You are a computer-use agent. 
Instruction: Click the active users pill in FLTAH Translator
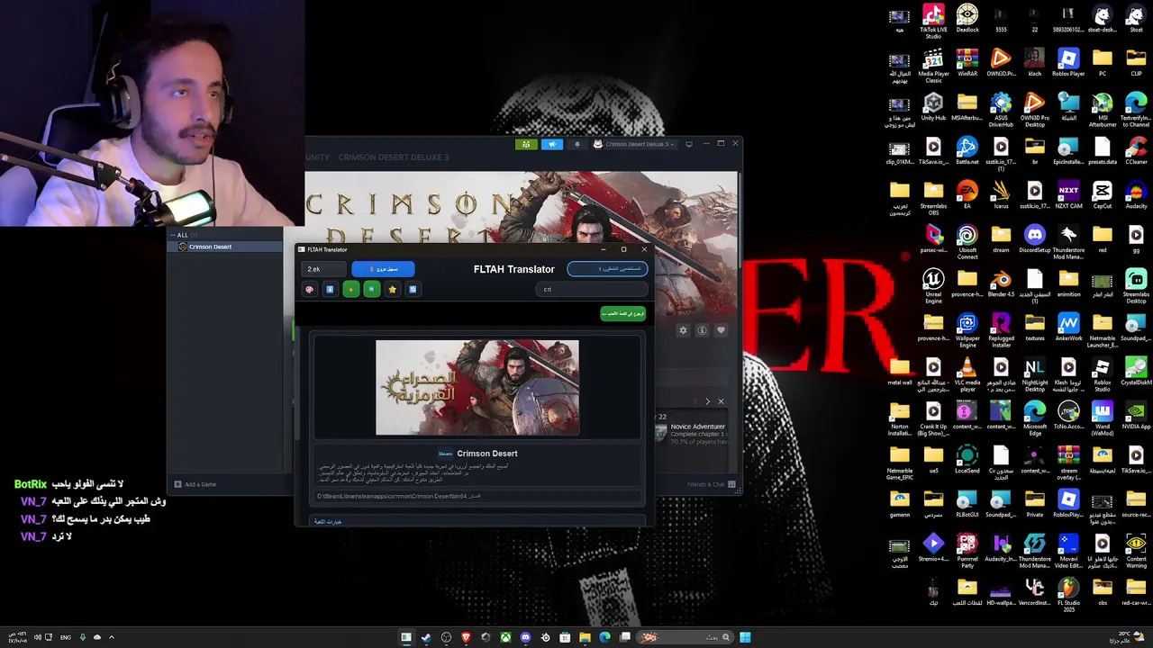point(607,269)
